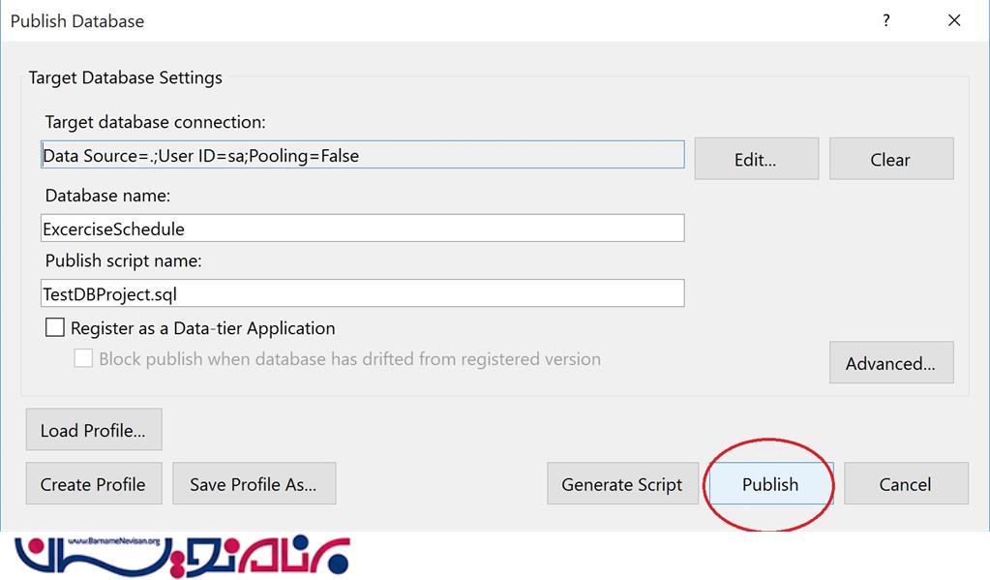This screenshot has width=990, height=580.
Task: Click the "Database name:" label
Action: (107, 196)
